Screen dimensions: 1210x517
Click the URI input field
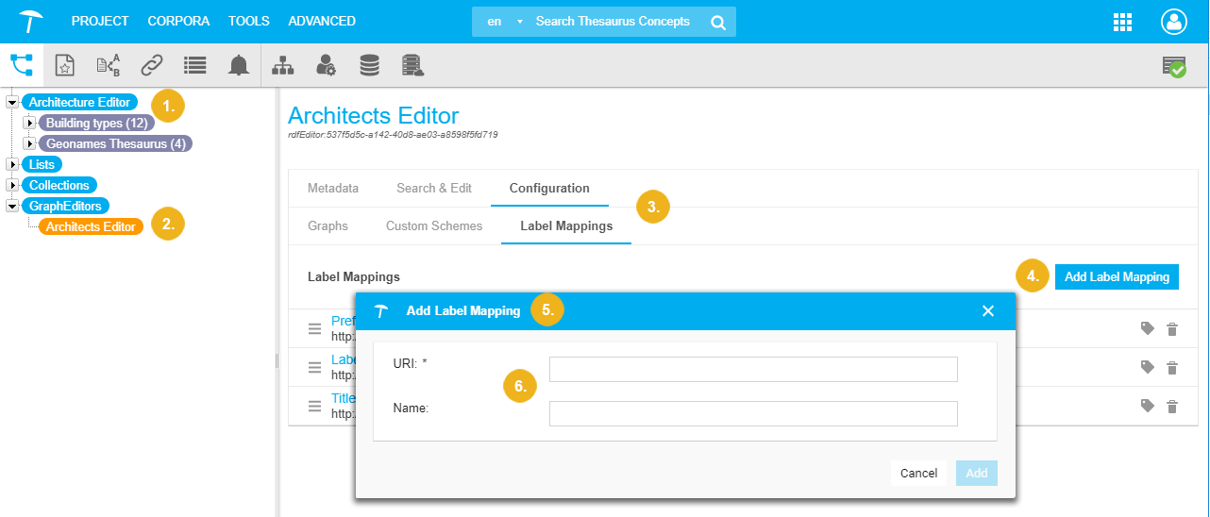pyautogui.click(x=753, y=369)
